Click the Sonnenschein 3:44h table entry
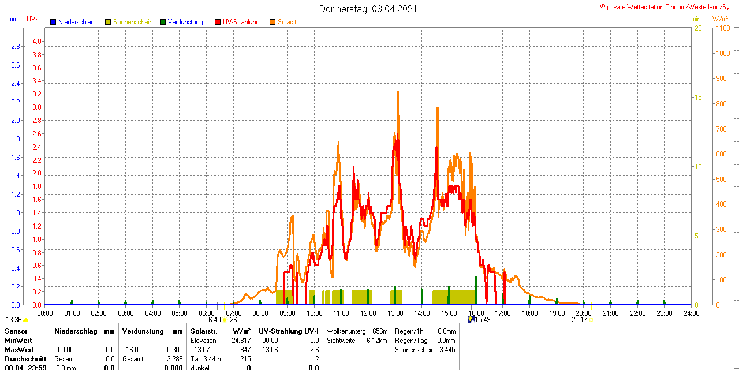 pyautogui.click(x=425, y=350)
